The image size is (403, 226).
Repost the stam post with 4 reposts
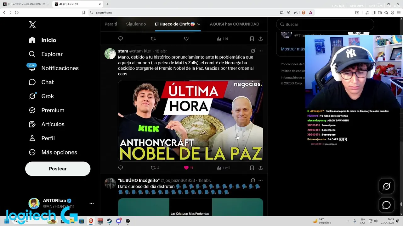[155, 168]
